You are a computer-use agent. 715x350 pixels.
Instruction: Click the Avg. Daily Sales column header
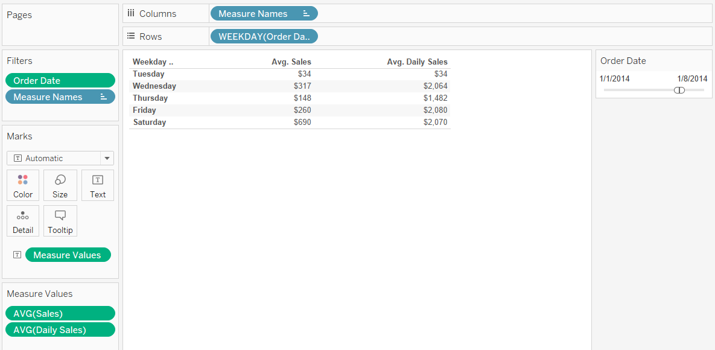(418, 62)
